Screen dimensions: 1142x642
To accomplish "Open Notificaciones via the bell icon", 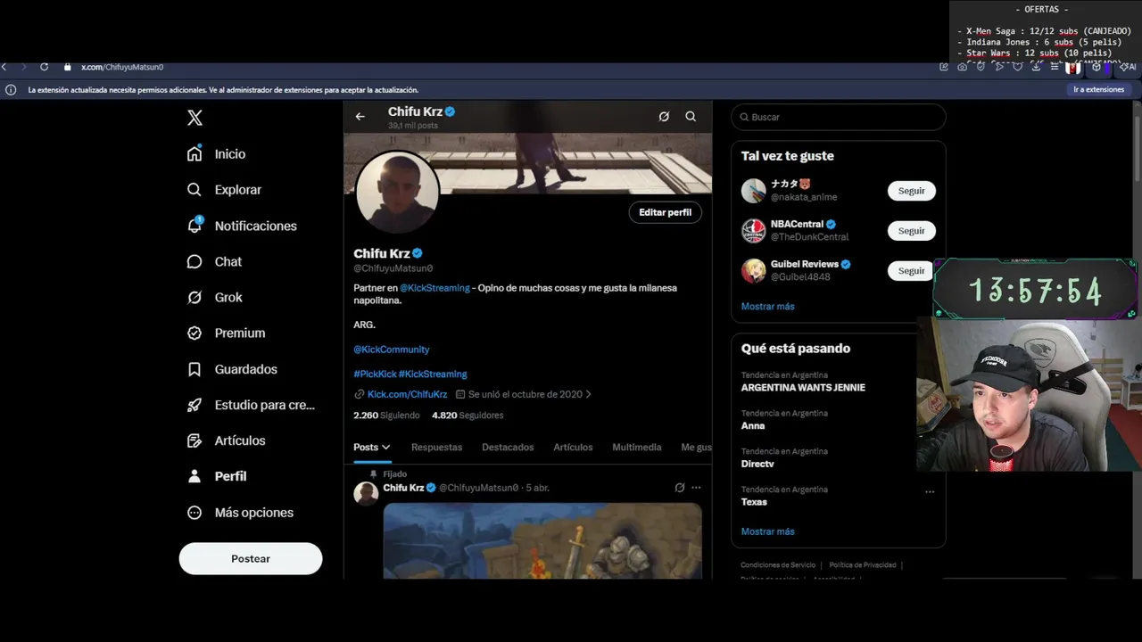I will (194, 226).
